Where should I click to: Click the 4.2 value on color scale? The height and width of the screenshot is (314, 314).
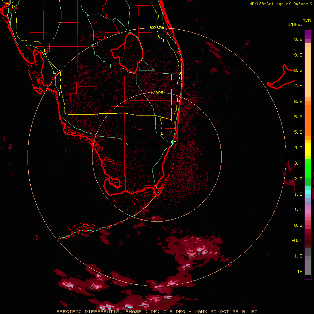point(298,148)
